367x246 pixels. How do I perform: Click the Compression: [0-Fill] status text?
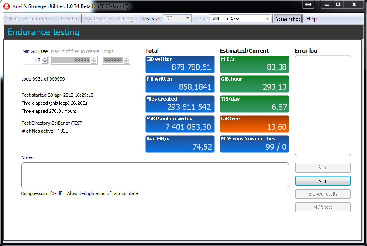[x=79, y=193]
